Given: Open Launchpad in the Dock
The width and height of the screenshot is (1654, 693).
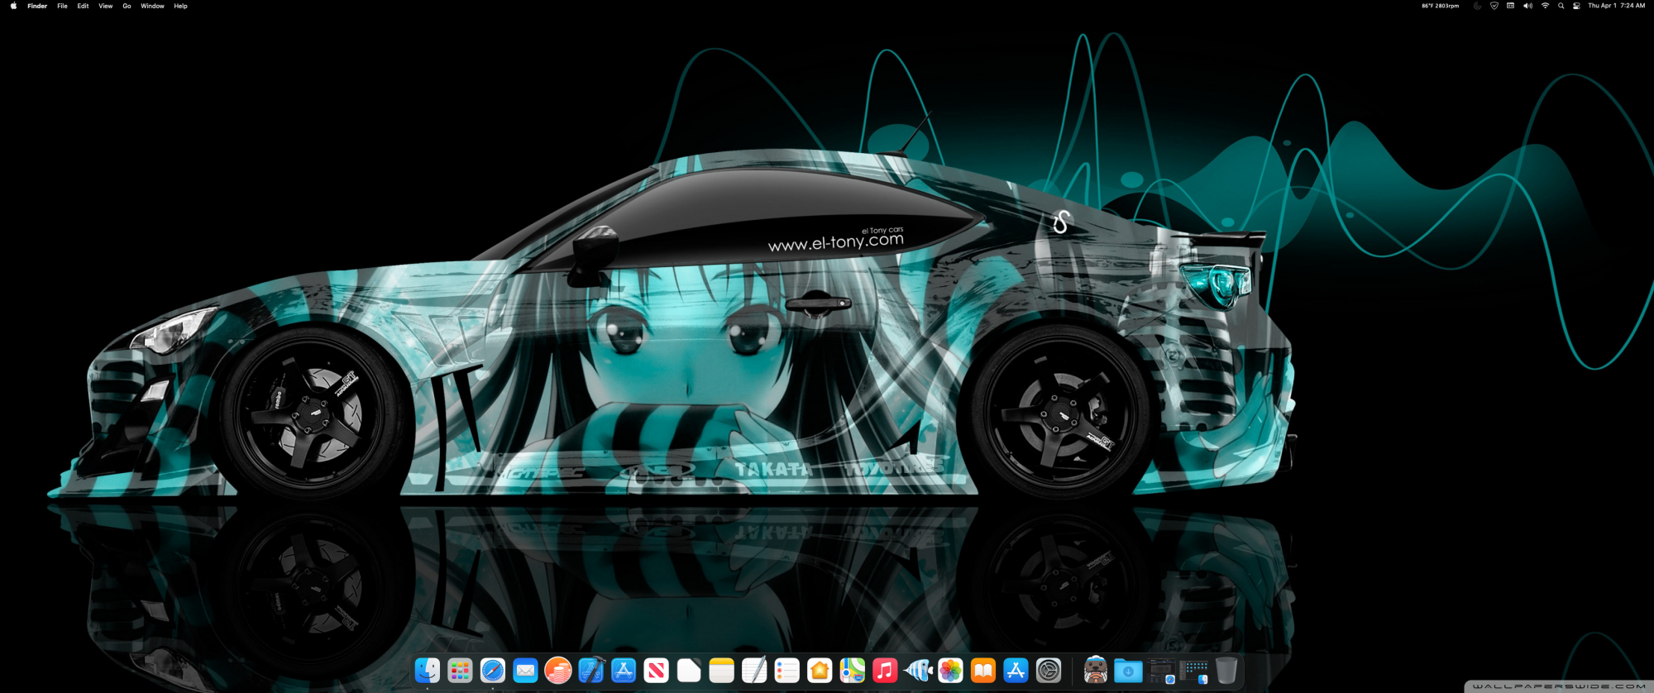Looking at the screenshot, I should (x=460, y=671).
